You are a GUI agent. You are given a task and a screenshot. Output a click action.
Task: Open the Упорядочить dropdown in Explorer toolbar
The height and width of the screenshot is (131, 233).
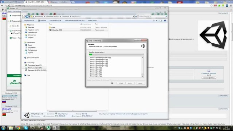pos(29,20)
